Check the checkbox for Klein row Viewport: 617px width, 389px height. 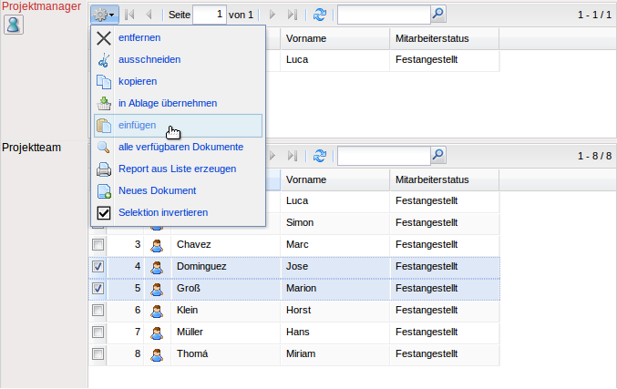coord(98,311)
